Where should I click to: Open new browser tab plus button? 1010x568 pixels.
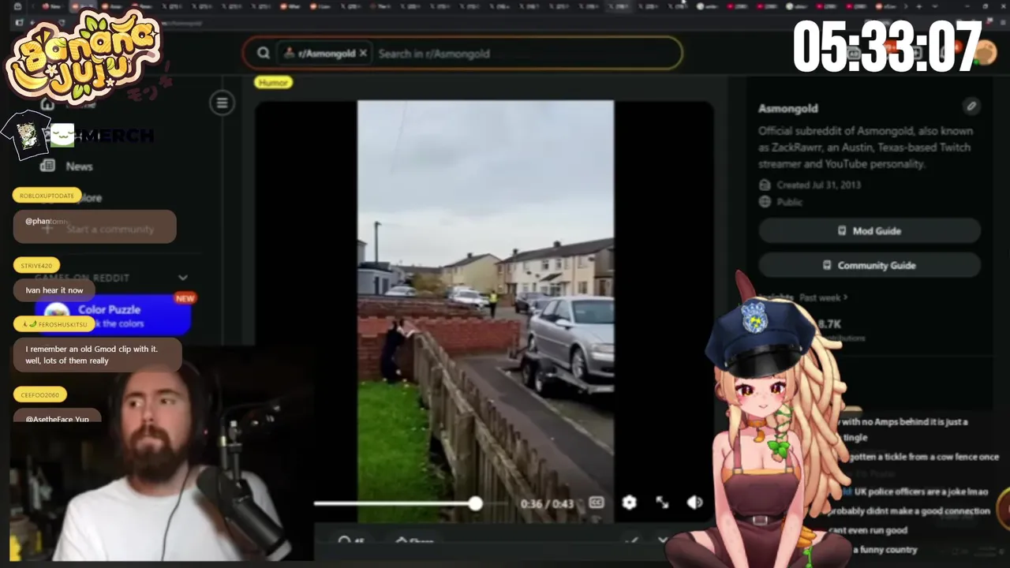(x=918, y=6)
